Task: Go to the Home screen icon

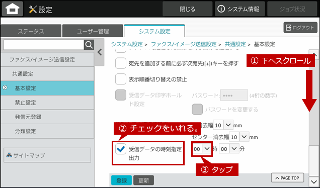Action: tap(13, 9)
